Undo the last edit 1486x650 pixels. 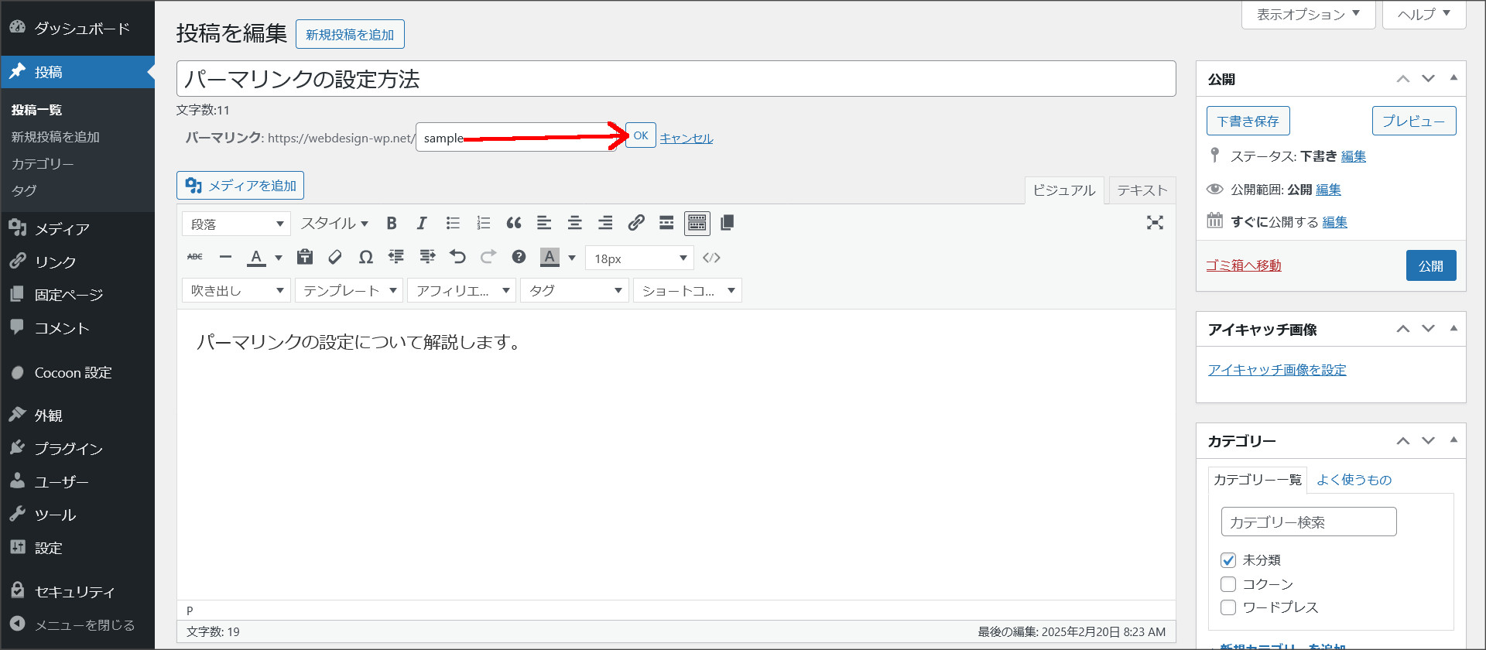pos(457,258)
